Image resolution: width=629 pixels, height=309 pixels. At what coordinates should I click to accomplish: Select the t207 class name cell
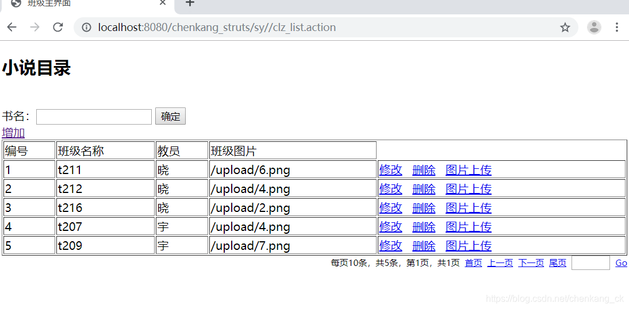coord(105,227)
